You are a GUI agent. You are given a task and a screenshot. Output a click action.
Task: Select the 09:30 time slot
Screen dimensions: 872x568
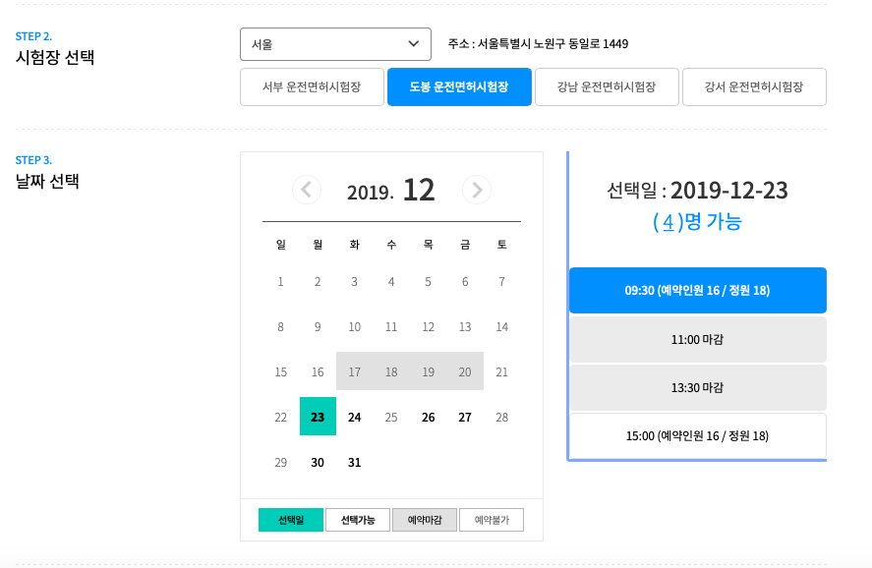pyautogui.click(x=697, y=290)
